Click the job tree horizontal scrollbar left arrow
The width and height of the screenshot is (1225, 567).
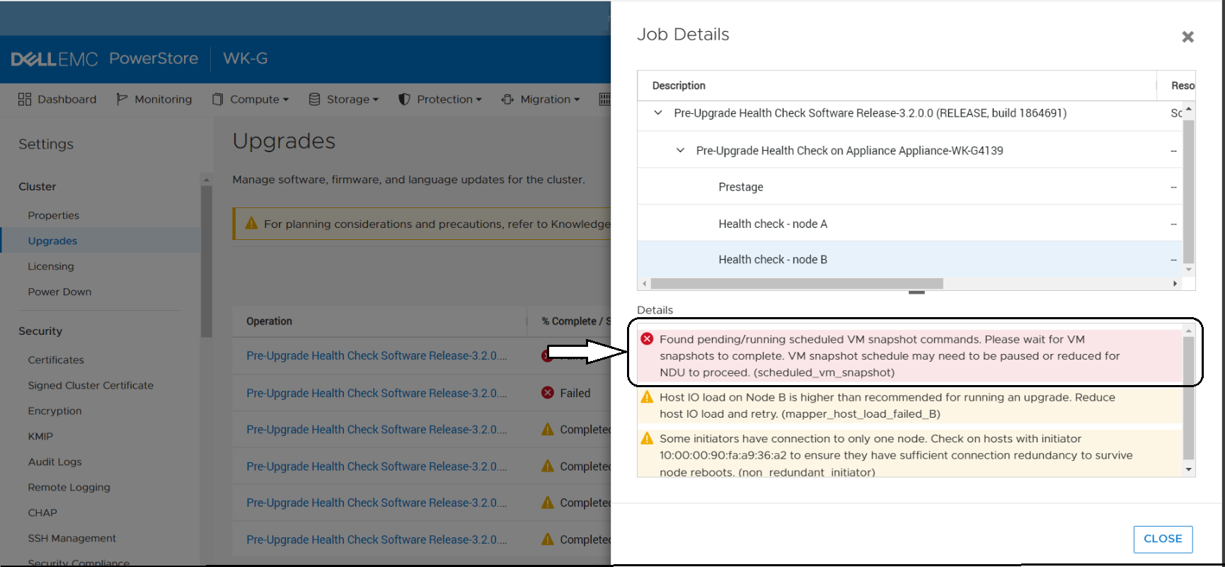pos(644,284)
